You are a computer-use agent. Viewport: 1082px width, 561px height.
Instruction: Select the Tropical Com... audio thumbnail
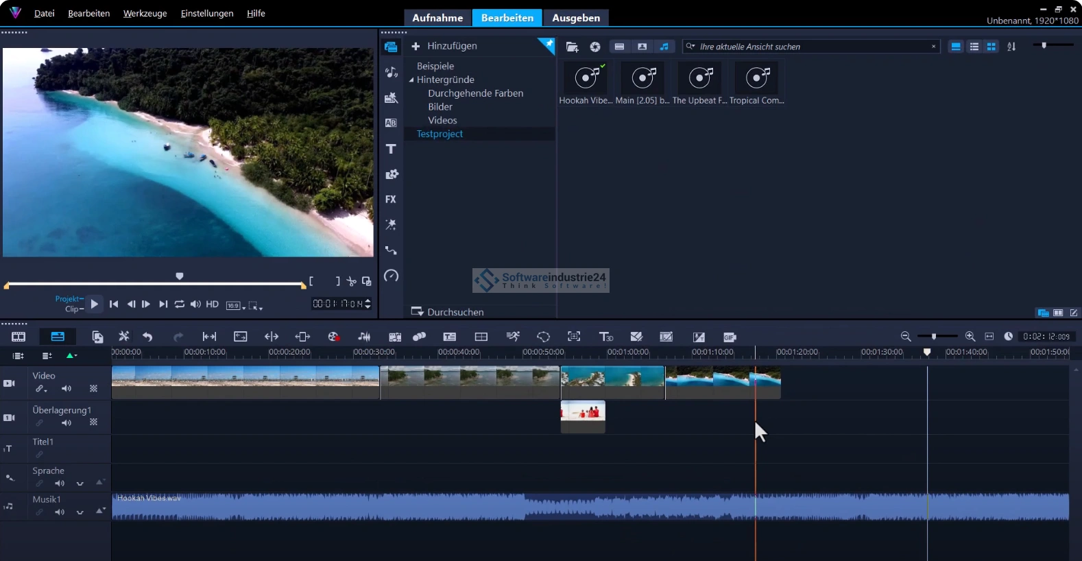click(756, 78)
